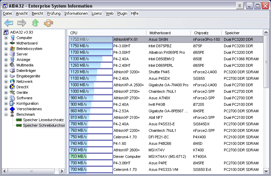The image size is (271, 176).
Task: Expand the Software tree node
Action: tap(6, 98)
